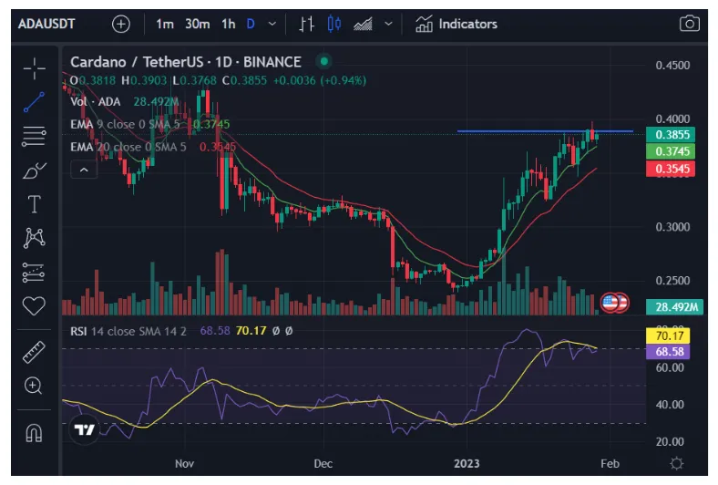This screenshot has width=718, height=485.
Task: Select the D daily timeframe
Action: pyautogui.click(x=251, y=24)
